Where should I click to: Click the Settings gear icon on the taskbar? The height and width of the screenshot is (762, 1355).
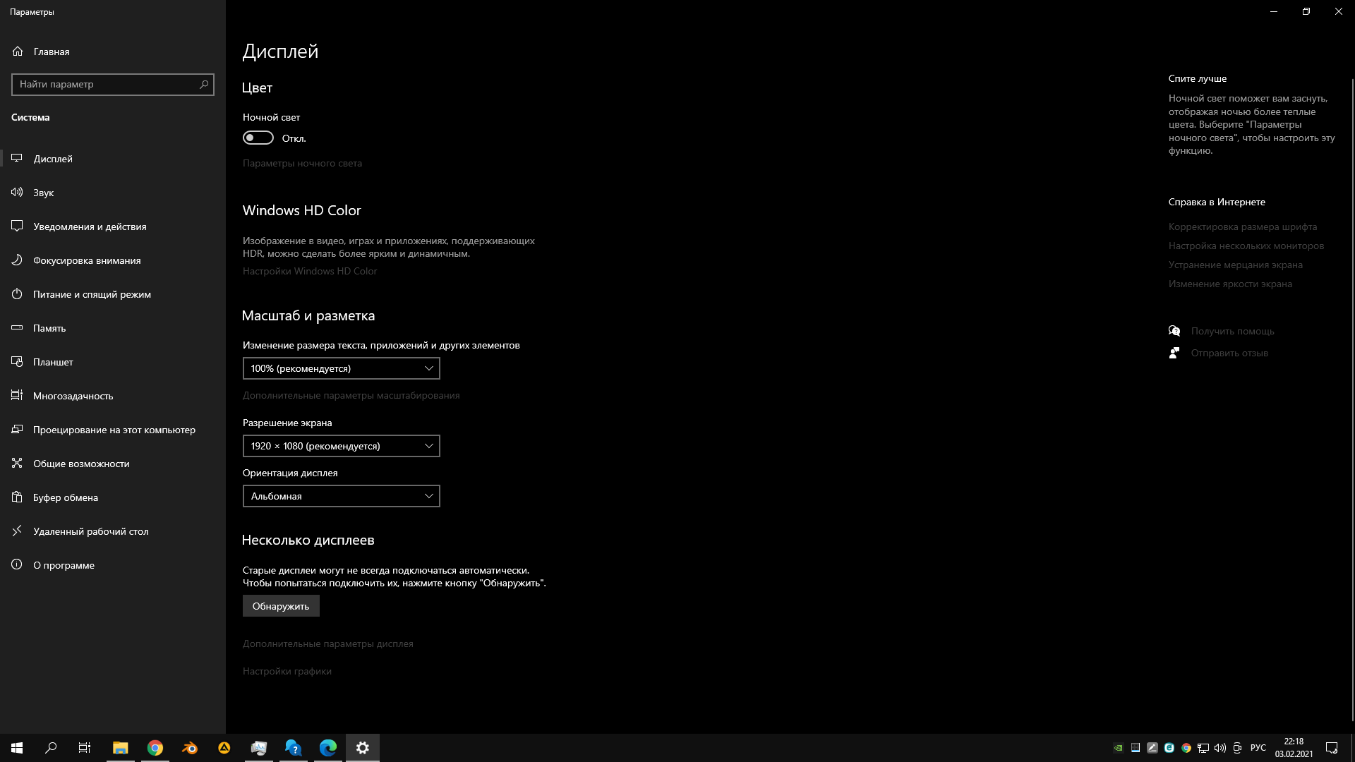pos(363,748)
